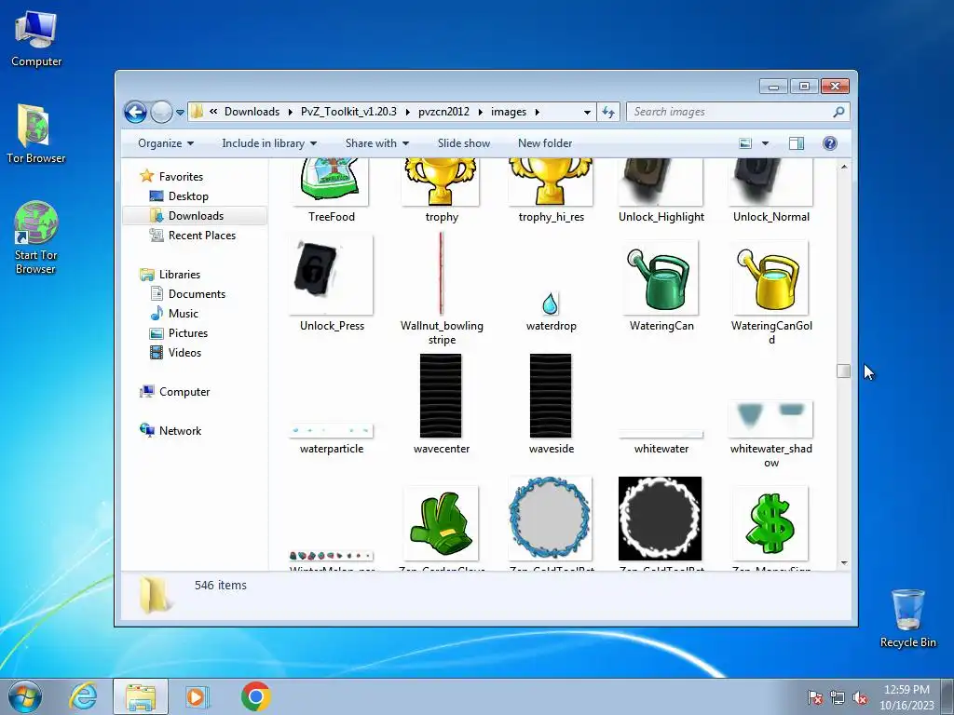Open the Windows Start menu

25,696
